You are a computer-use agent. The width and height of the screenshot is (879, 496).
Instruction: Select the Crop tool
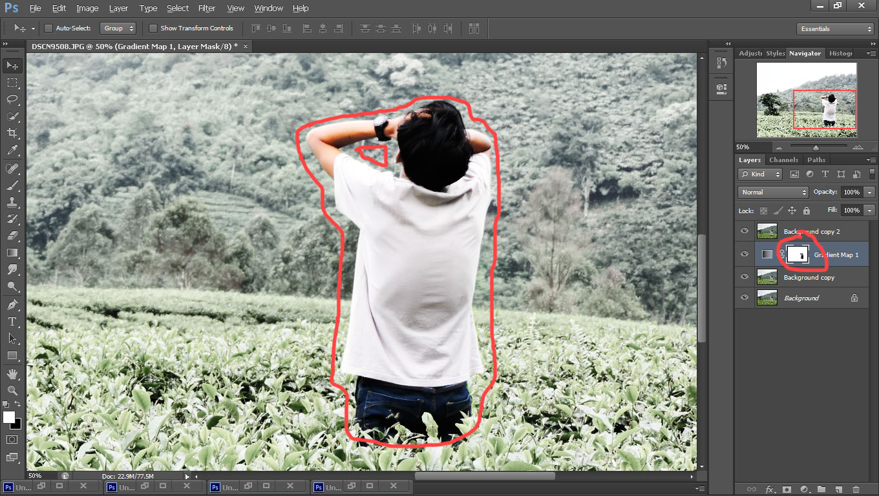12,133
